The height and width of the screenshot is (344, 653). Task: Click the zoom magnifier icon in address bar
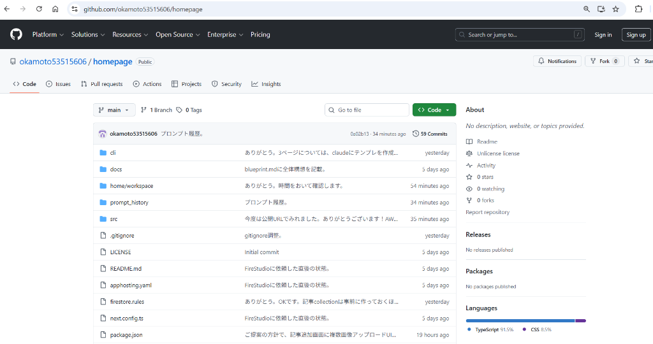[587, 9]
